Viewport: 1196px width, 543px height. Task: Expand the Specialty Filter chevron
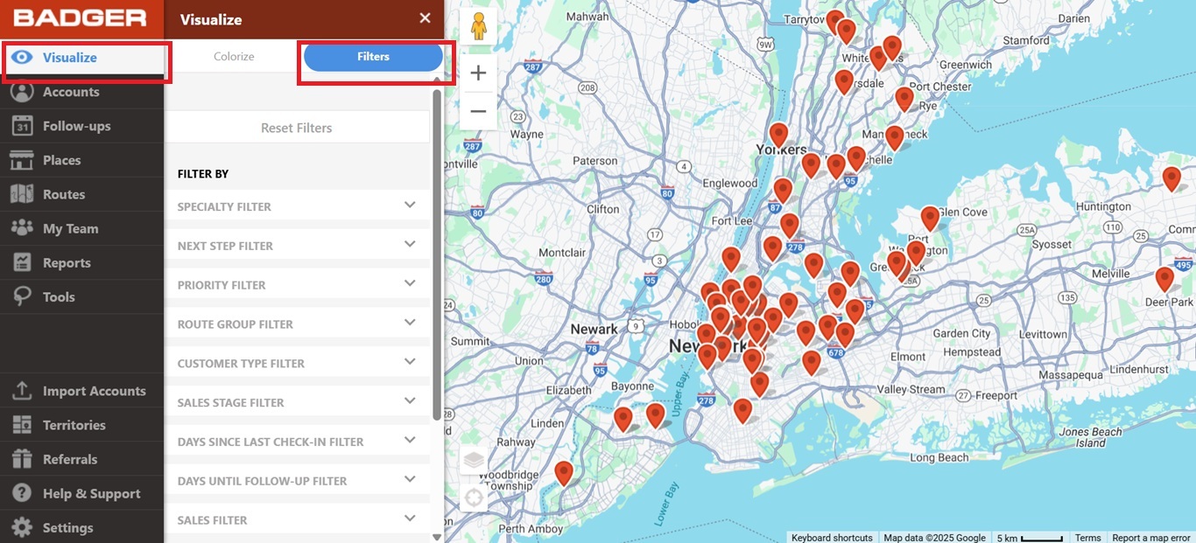[410, 205]
